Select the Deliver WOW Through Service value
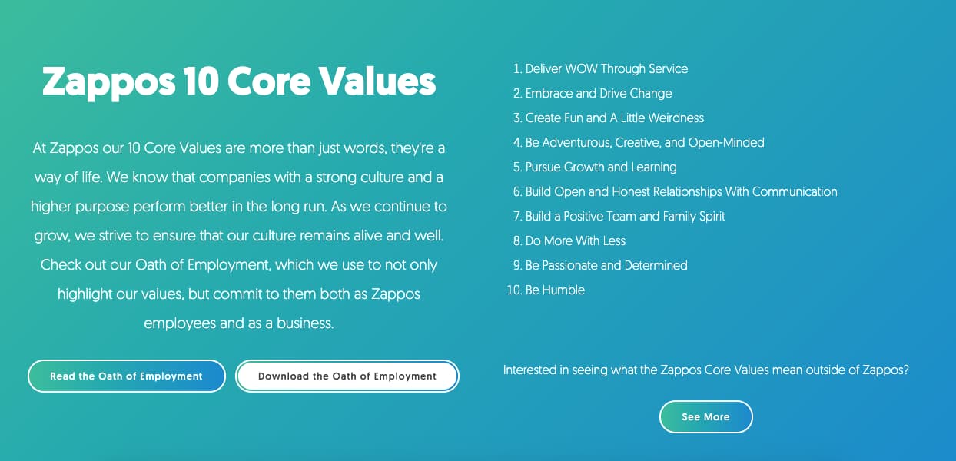Screen dimensions: 956x461 pyautogui.click(x=606, y=68)
